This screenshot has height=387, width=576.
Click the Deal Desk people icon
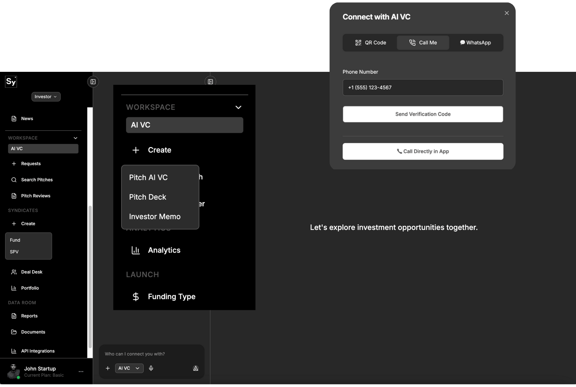click(14, 272)
